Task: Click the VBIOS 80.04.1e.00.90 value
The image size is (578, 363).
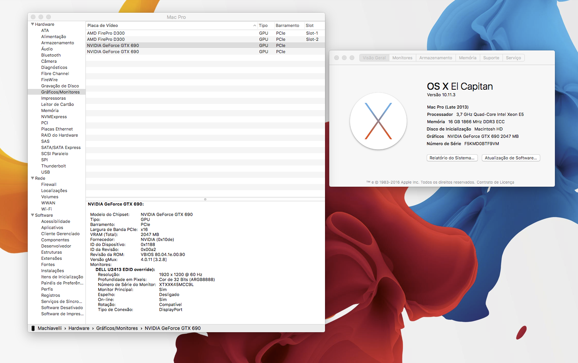Action: point(163,254)
